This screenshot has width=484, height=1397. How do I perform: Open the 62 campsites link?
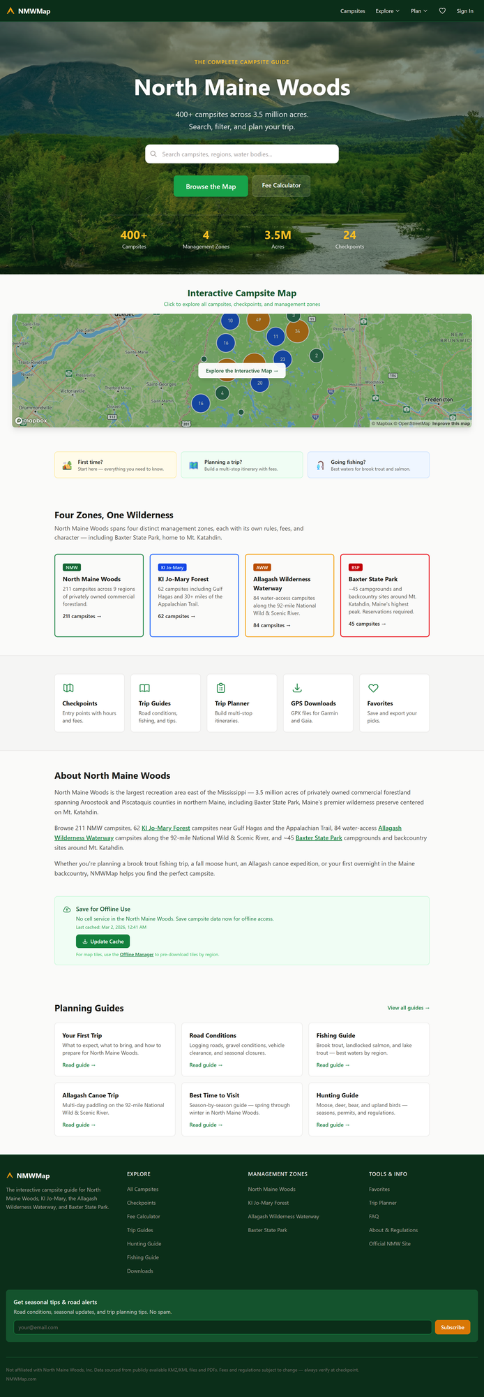point(177,617)
